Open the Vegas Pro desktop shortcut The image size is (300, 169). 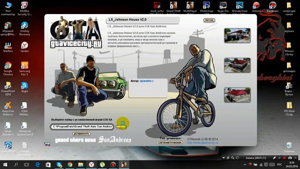pyautogui.click(x=223, y=8)
